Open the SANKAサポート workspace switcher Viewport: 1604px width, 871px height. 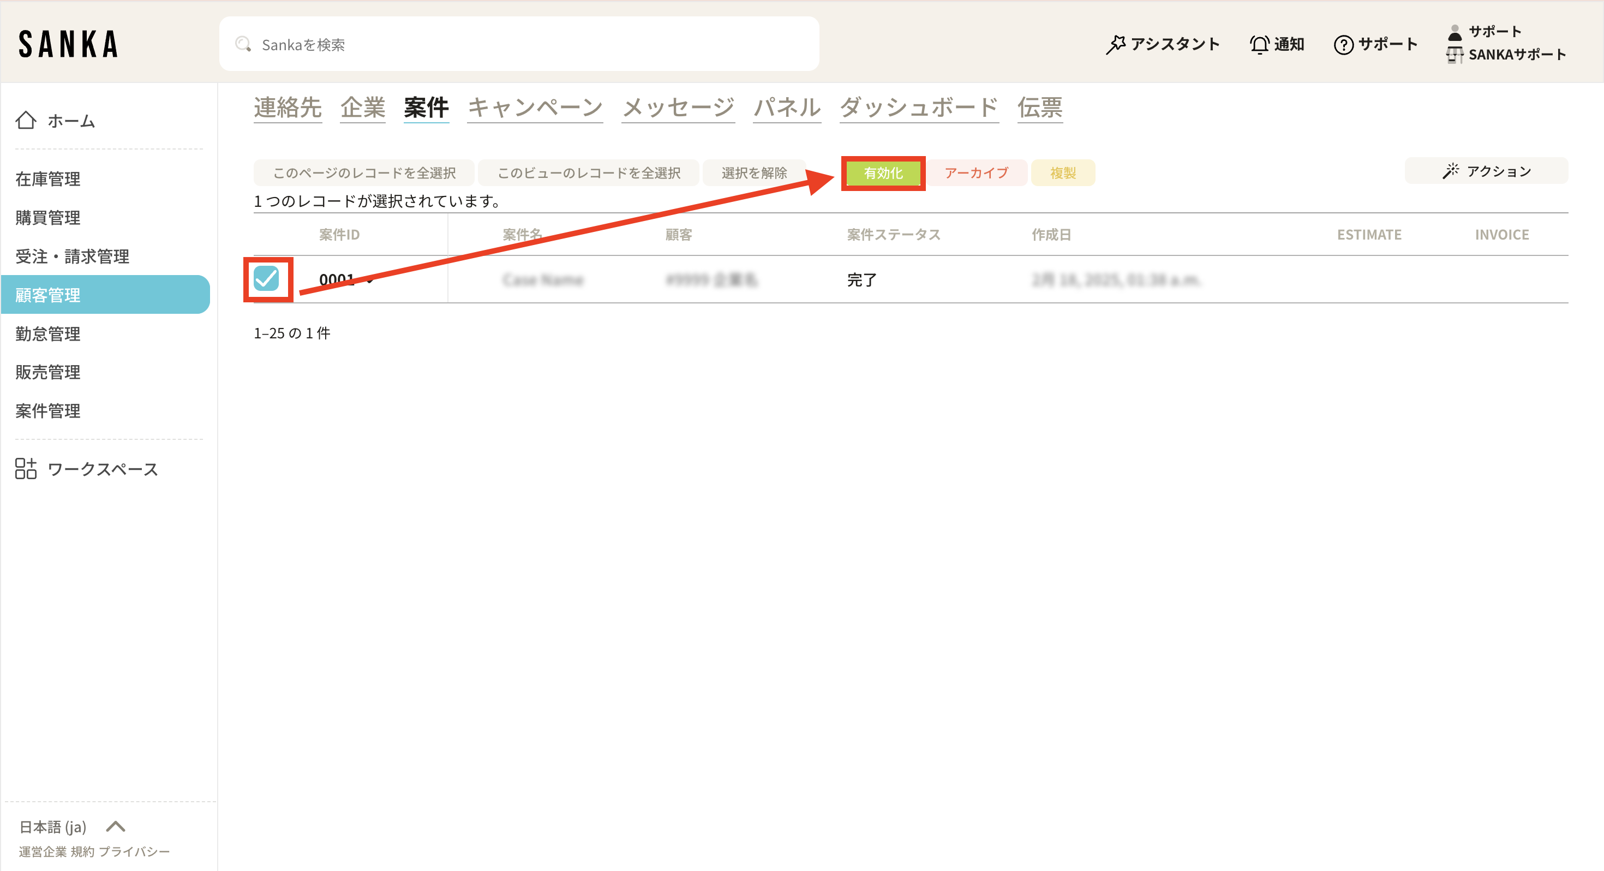click(x=1507, y=55)
